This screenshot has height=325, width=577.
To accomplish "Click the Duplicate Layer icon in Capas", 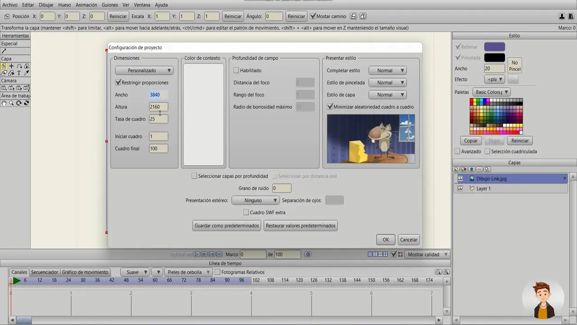I will pyautogui.click(x=464, y=169).
